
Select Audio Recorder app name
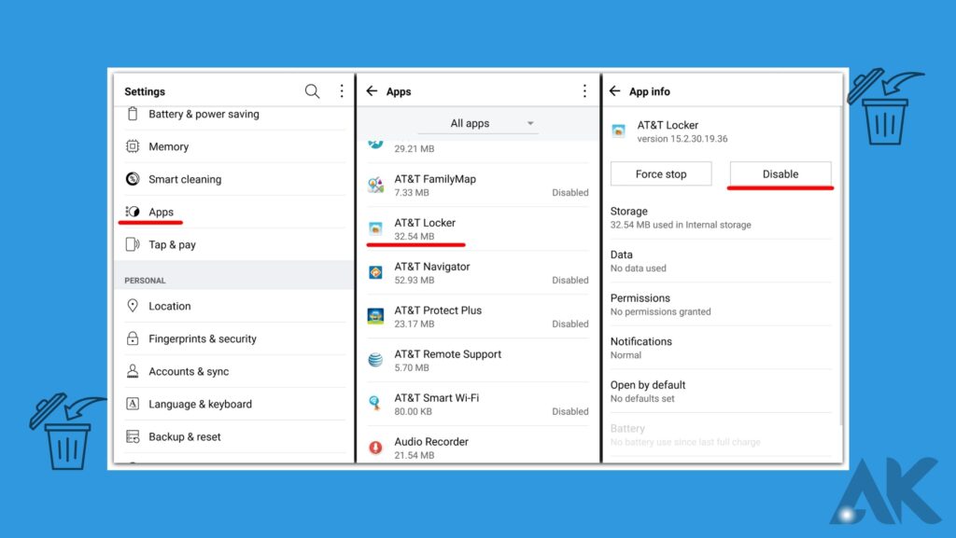pyautogui.click(x=431, y=442)
